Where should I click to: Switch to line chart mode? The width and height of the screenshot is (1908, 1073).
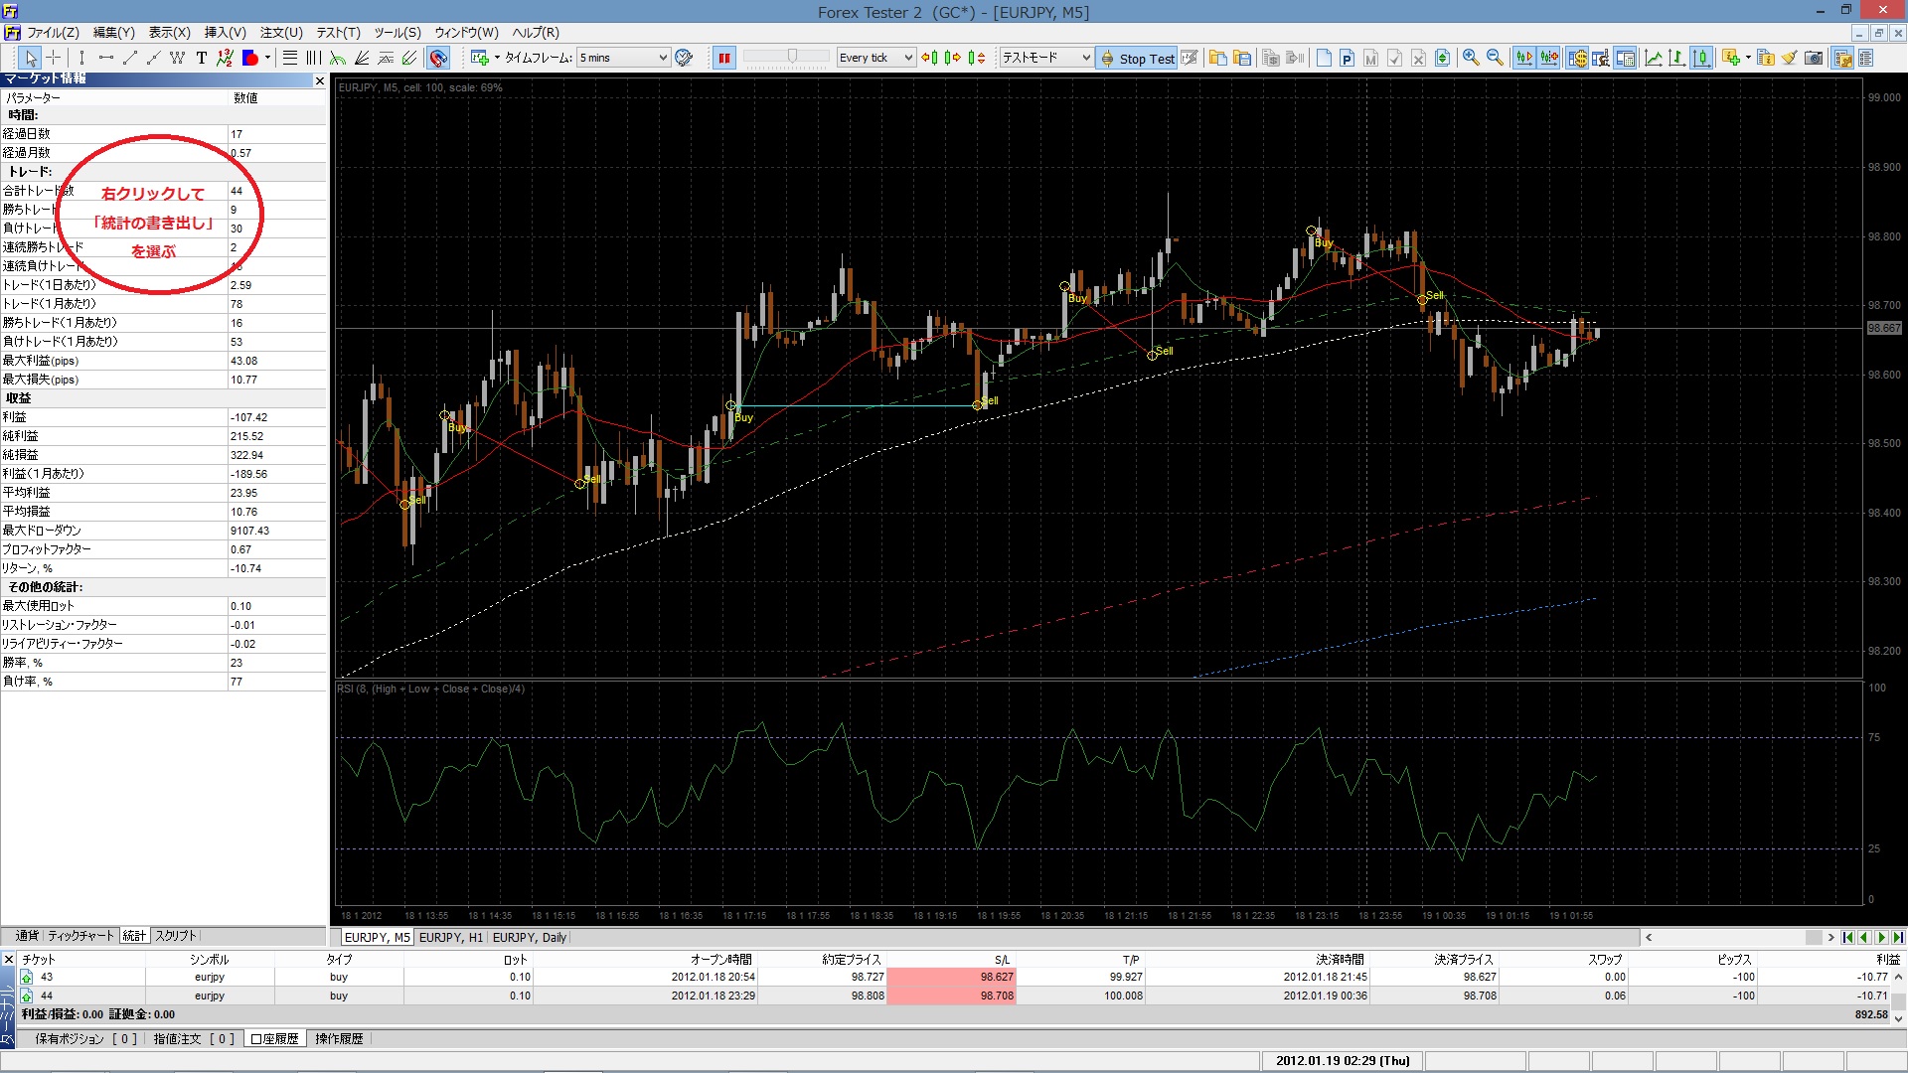tap(1654, 58)
